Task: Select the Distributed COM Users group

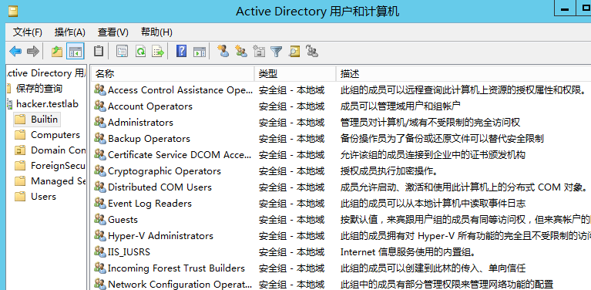Action: pos(160,187)
